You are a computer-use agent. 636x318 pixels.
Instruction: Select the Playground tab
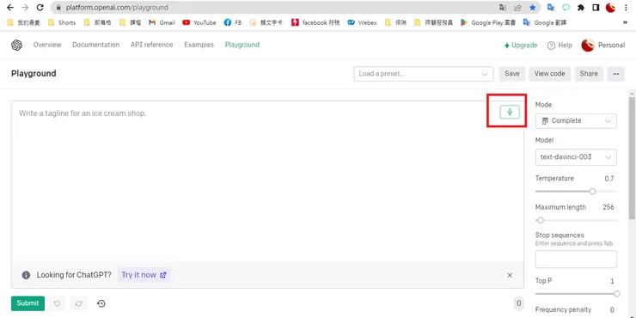242,45
